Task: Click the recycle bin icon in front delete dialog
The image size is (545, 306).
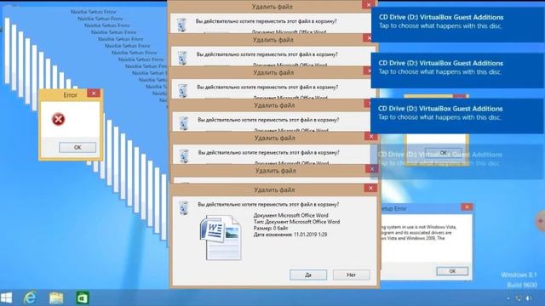Action: pos(184,208)
